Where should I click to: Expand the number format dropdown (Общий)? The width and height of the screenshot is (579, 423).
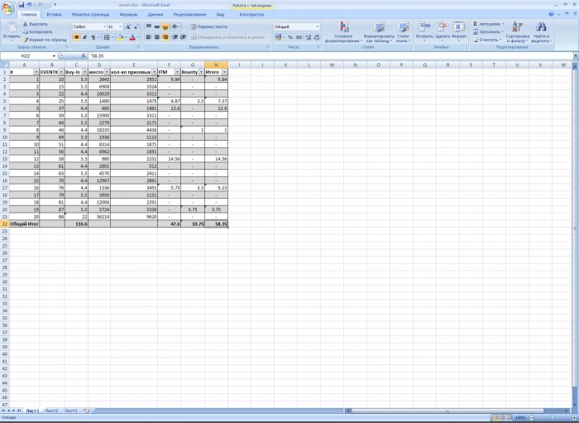coord(317,26)
